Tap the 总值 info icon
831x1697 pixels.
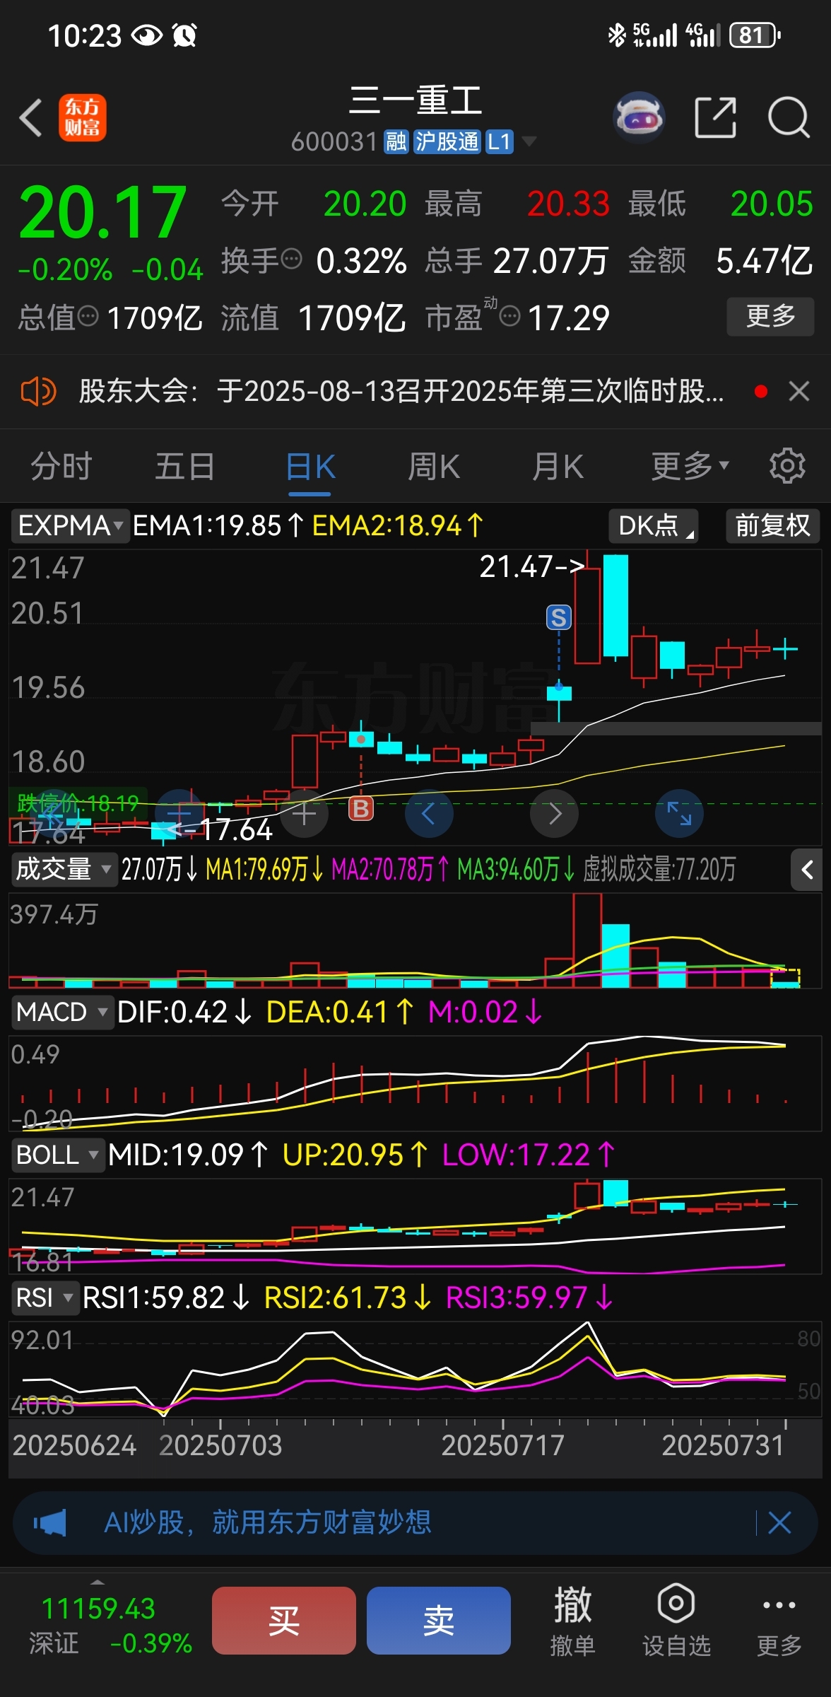pyautogui.click(x=88, y=316)
